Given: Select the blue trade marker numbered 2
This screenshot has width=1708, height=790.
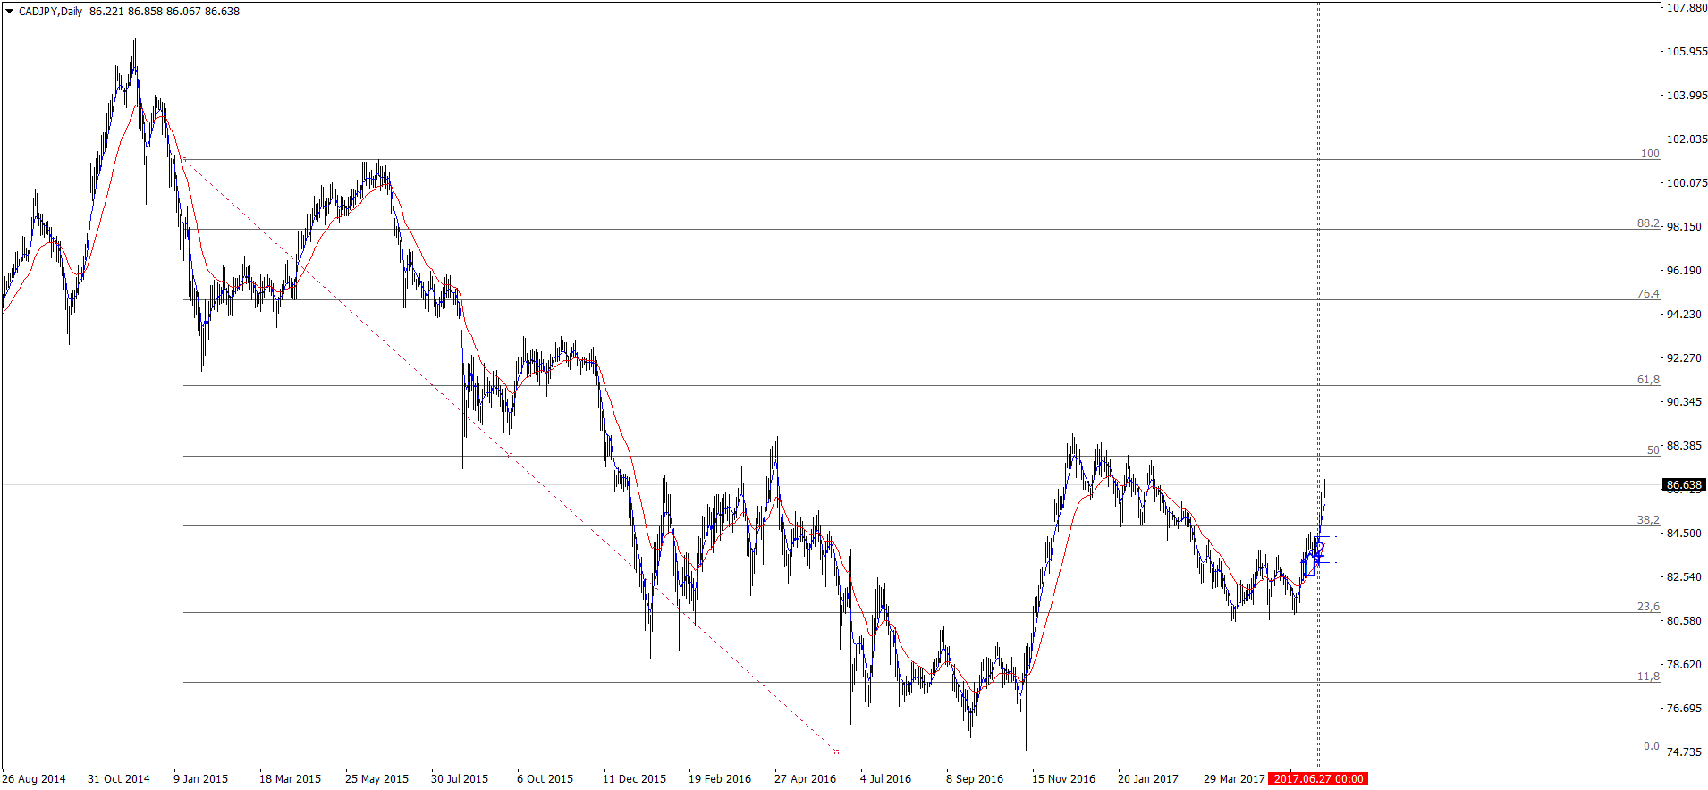Looking at the screenshot, I should pos(1321,548).
